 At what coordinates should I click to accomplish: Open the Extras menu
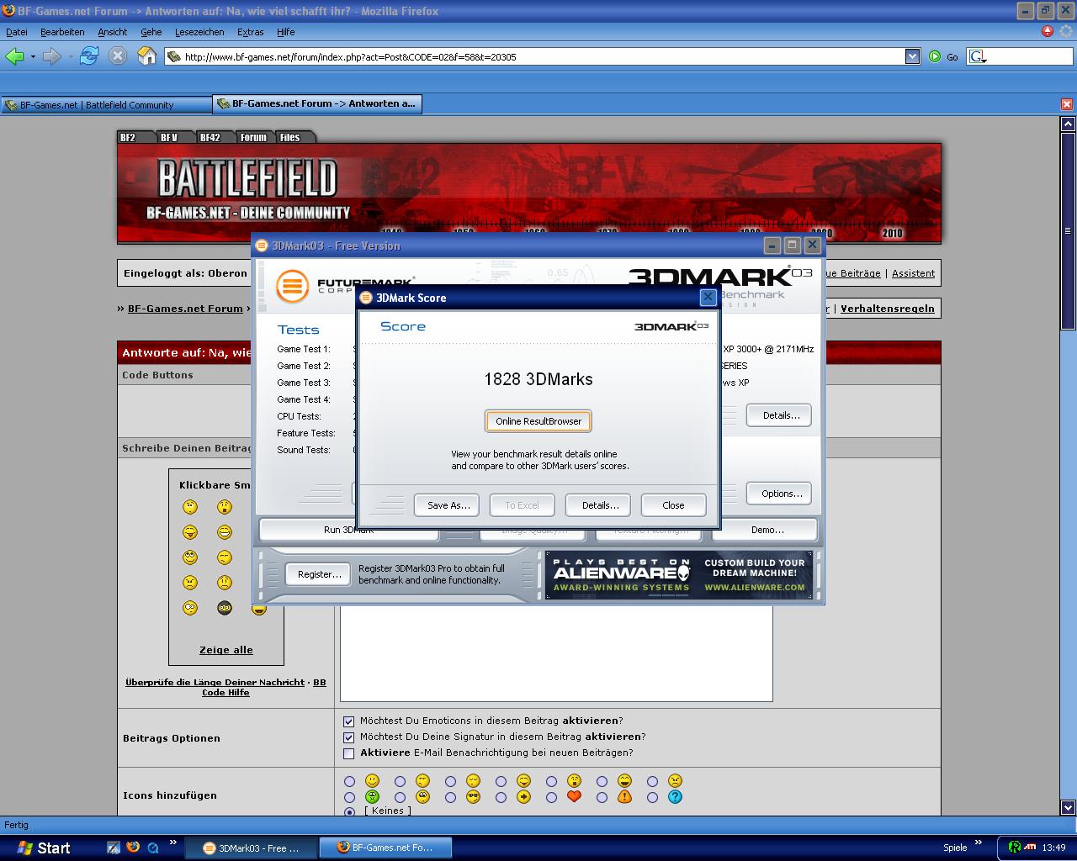(x=251, y=32)
